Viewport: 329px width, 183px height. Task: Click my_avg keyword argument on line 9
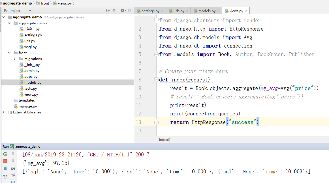(269, 88)
